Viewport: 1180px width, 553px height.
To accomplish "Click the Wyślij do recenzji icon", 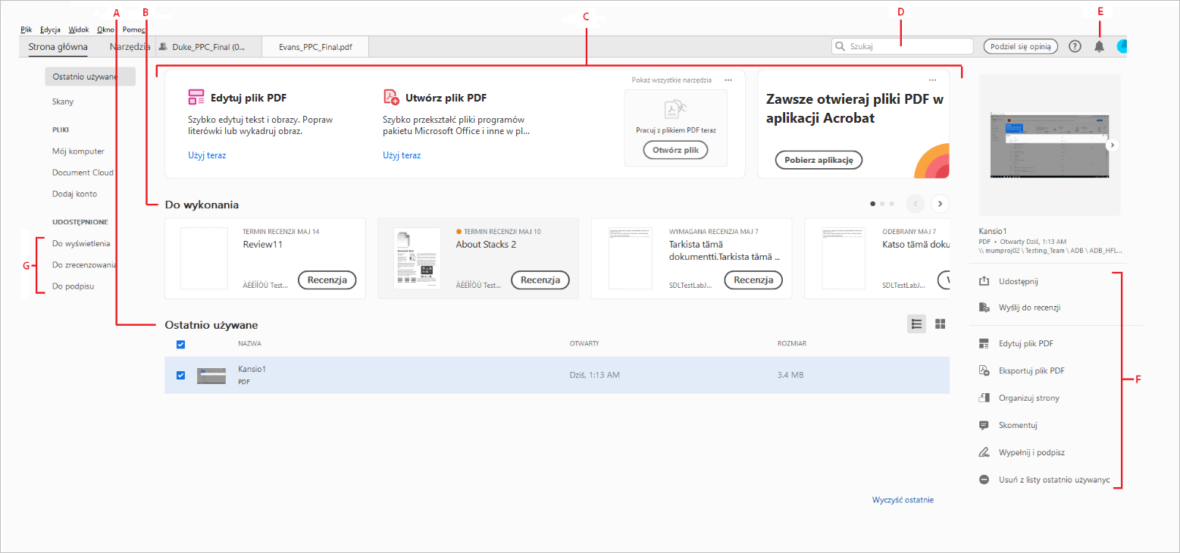I will click(x=984, y=308).
